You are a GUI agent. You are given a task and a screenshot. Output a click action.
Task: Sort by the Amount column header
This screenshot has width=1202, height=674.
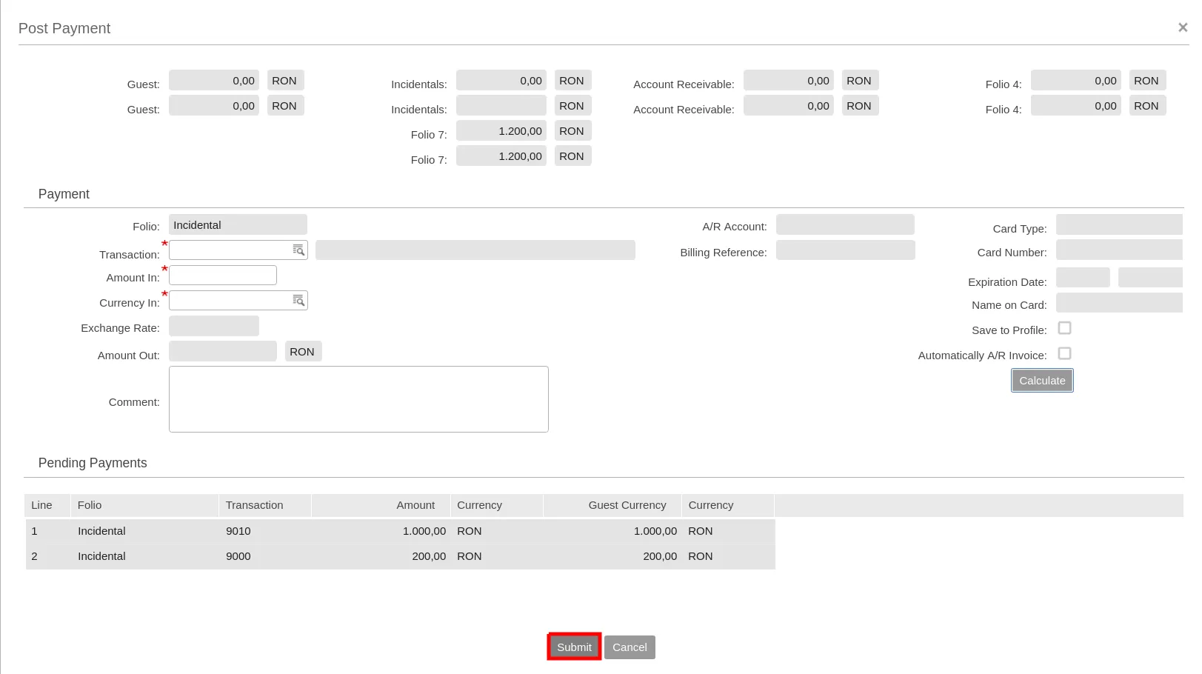tap(381, 505)
